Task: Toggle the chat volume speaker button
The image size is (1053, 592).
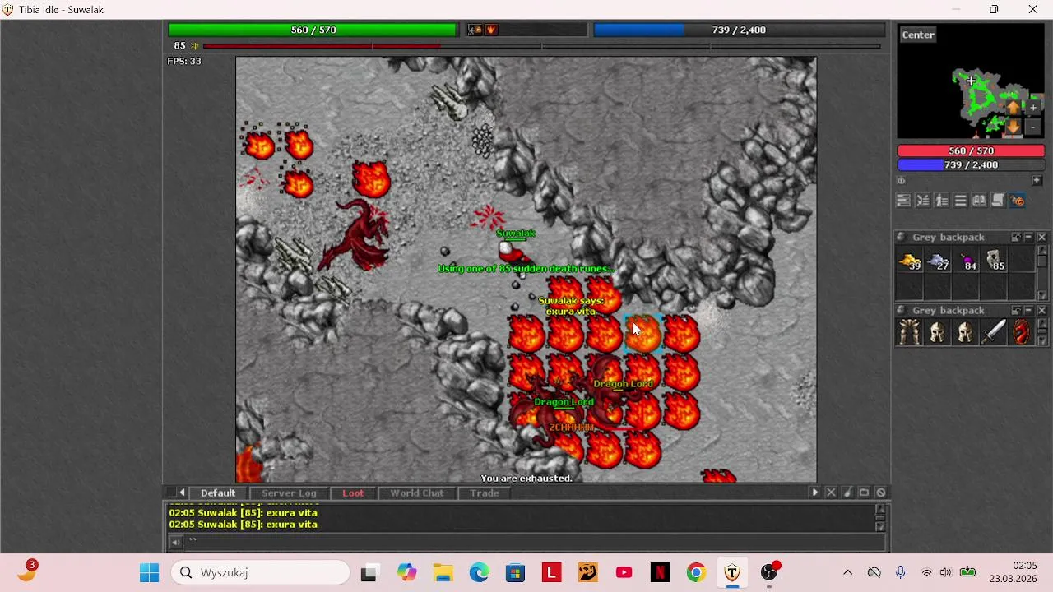Action: click(x=175, y=542)
